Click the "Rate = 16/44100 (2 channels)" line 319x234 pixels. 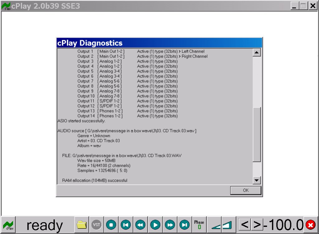pyautogui.click(x=104, y=166)
